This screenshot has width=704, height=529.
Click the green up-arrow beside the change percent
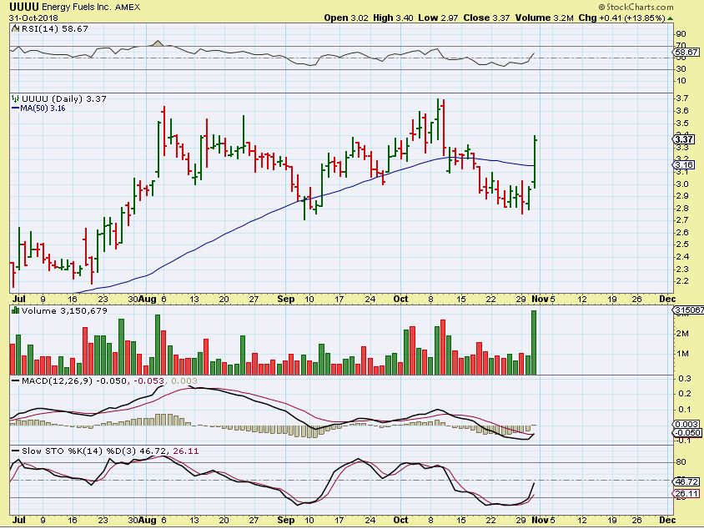(671, 18)
